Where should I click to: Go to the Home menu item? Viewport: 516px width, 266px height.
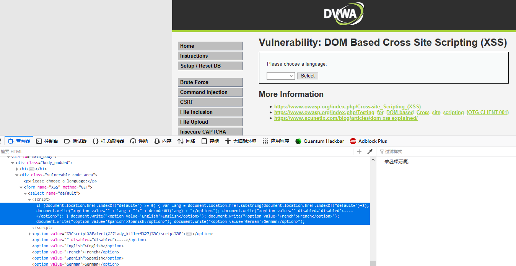(210, 46)
